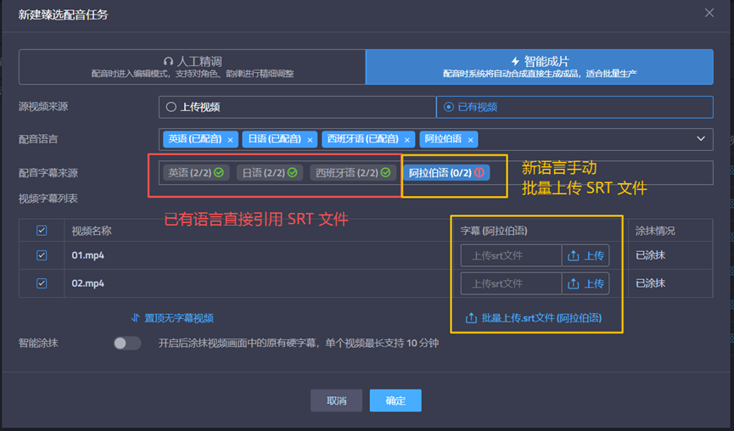Remove the 西班牙语 (已配音) language tag
Image resolution: width=734 pixels, height=431 pixels.
coord(407,139)
